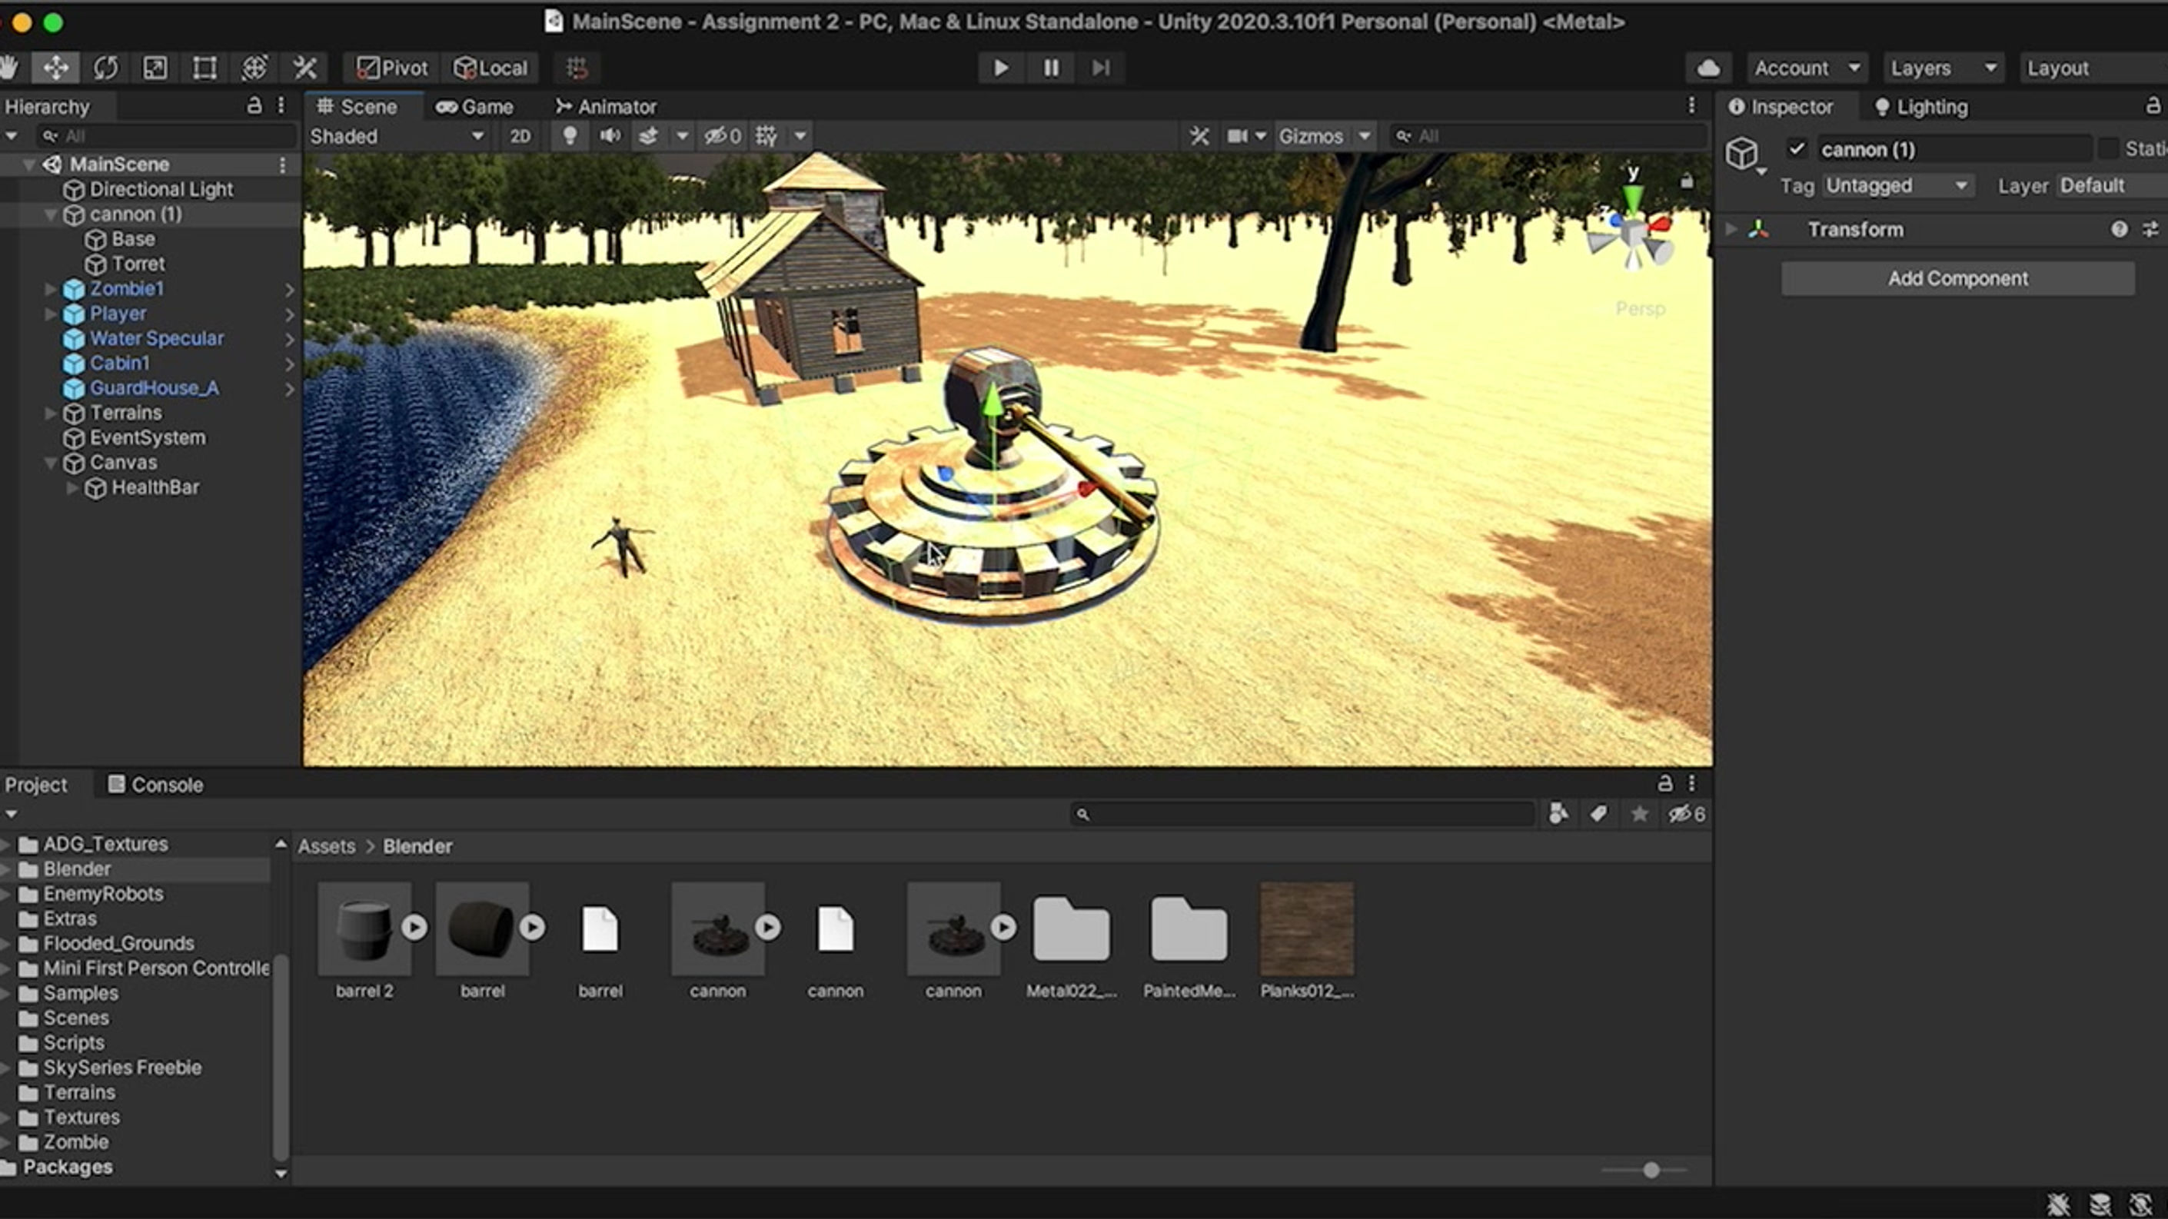The image size is (2168, 1219).
Task: Click the Add Component button
Action: [1957, 278]
